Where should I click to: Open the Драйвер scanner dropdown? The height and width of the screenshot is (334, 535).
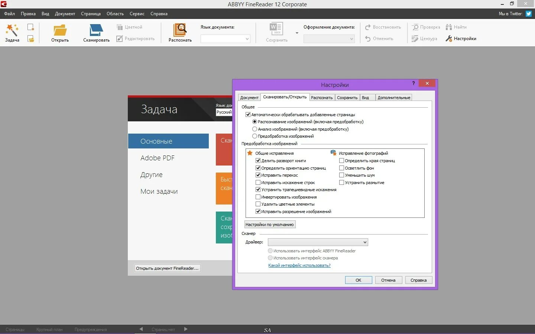point(318,242)
